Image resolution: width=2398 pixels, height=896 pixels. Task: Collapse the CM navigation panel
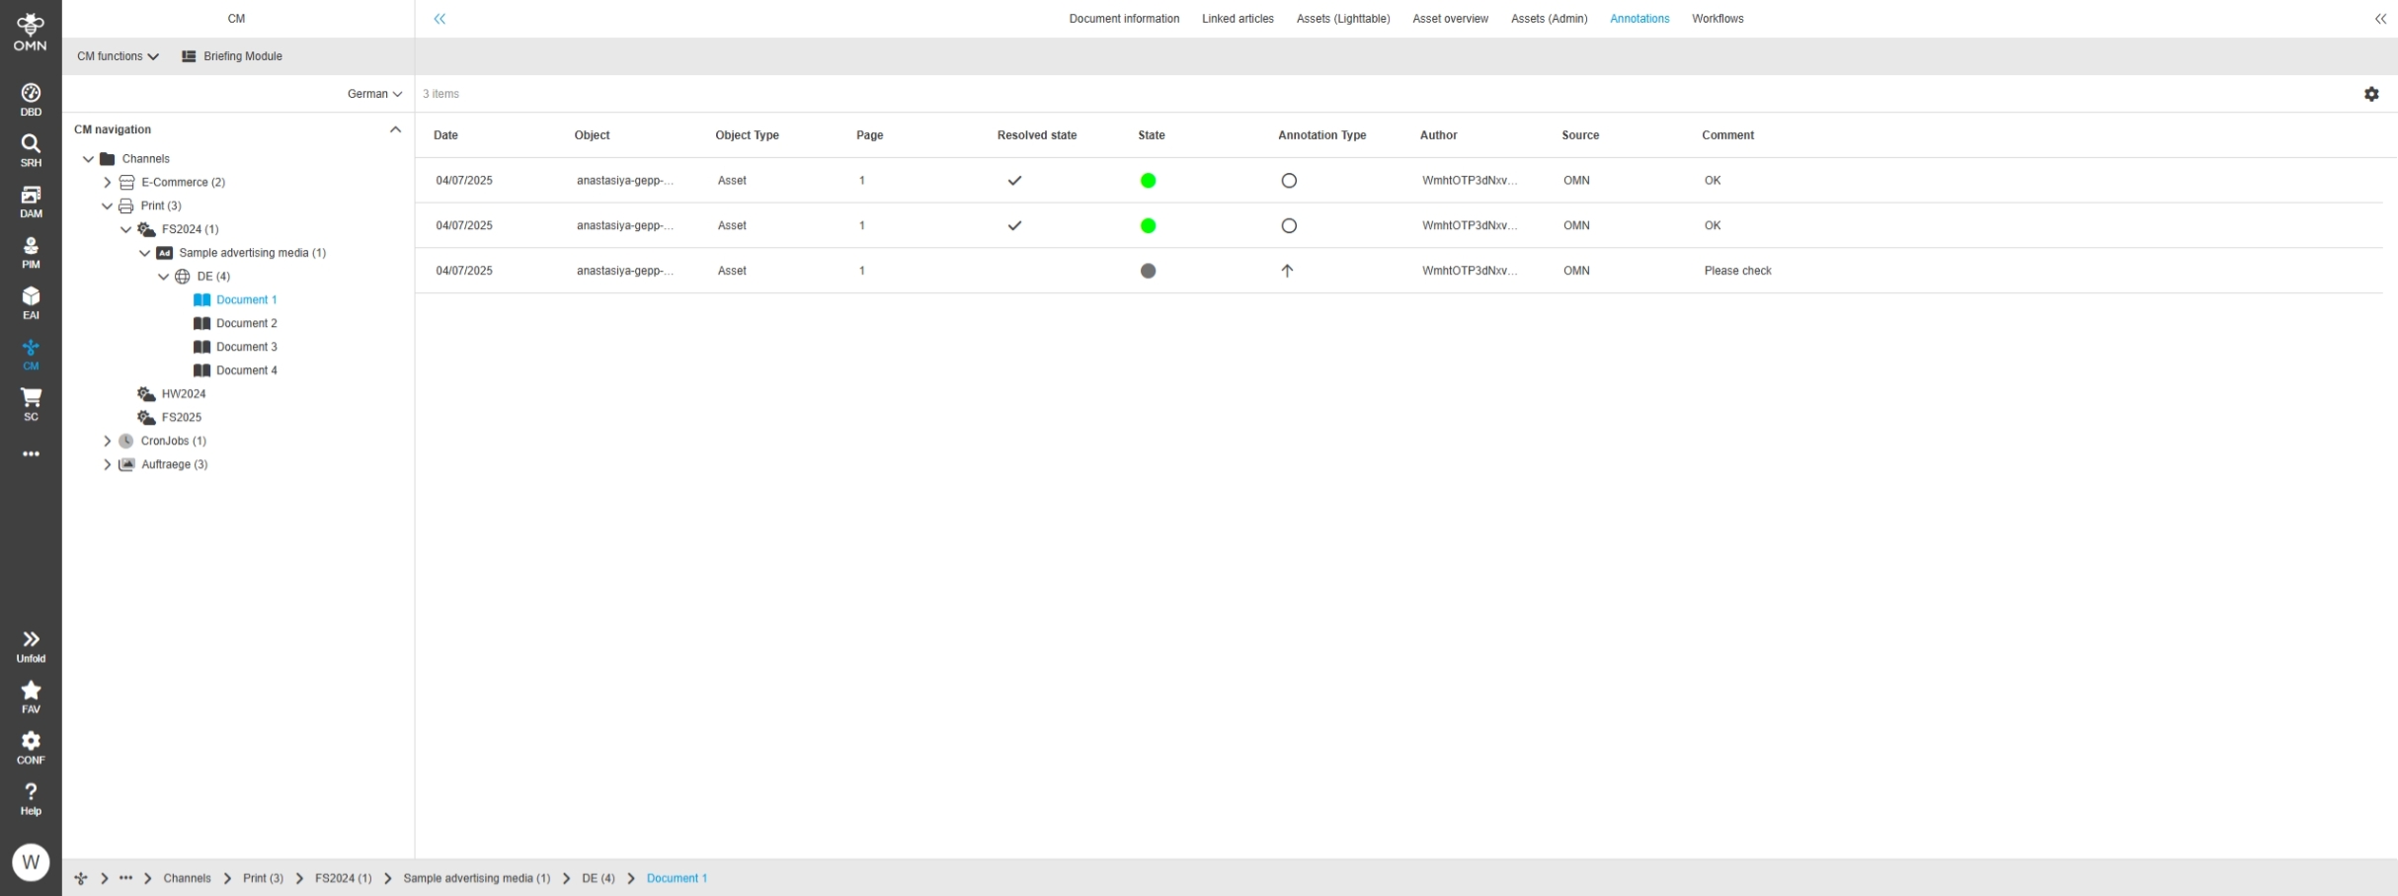395,129
